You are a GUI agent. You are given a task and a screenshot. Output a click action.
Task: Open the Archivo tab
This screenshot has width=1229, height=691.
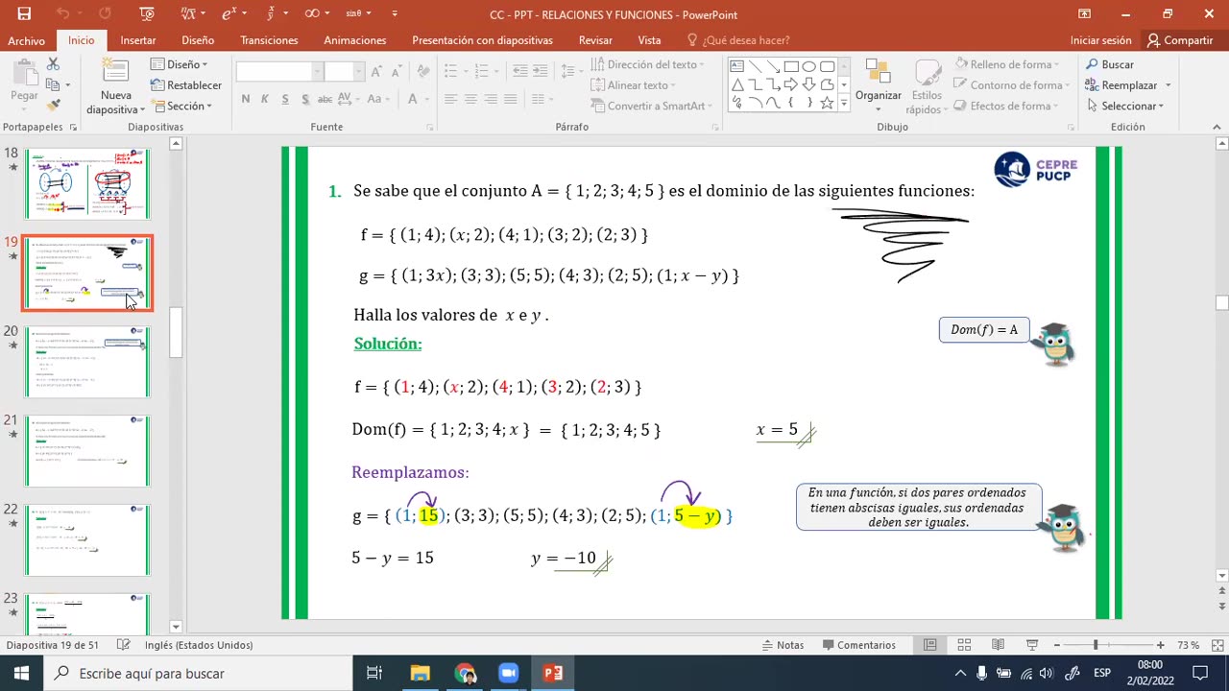[26, 40]
